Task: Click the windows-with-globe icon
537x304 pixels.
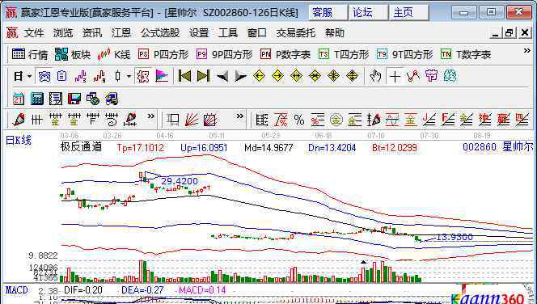Action: click(93, 99)
